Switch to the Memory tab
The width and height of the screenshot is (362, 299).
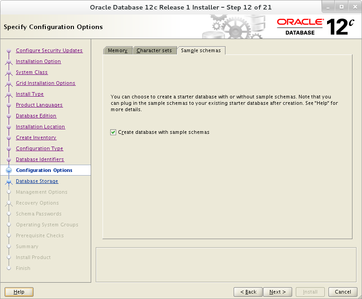tap(118, 50)
